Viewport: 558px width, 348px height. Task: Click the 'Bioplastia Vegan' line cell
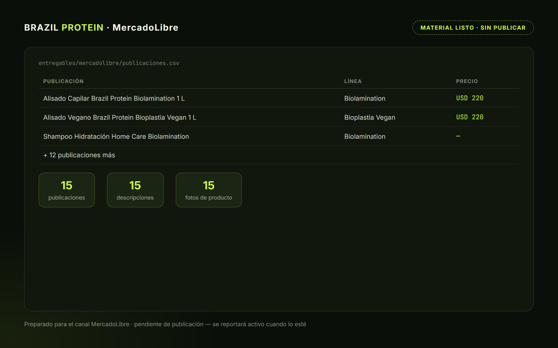tap(370, 117)
